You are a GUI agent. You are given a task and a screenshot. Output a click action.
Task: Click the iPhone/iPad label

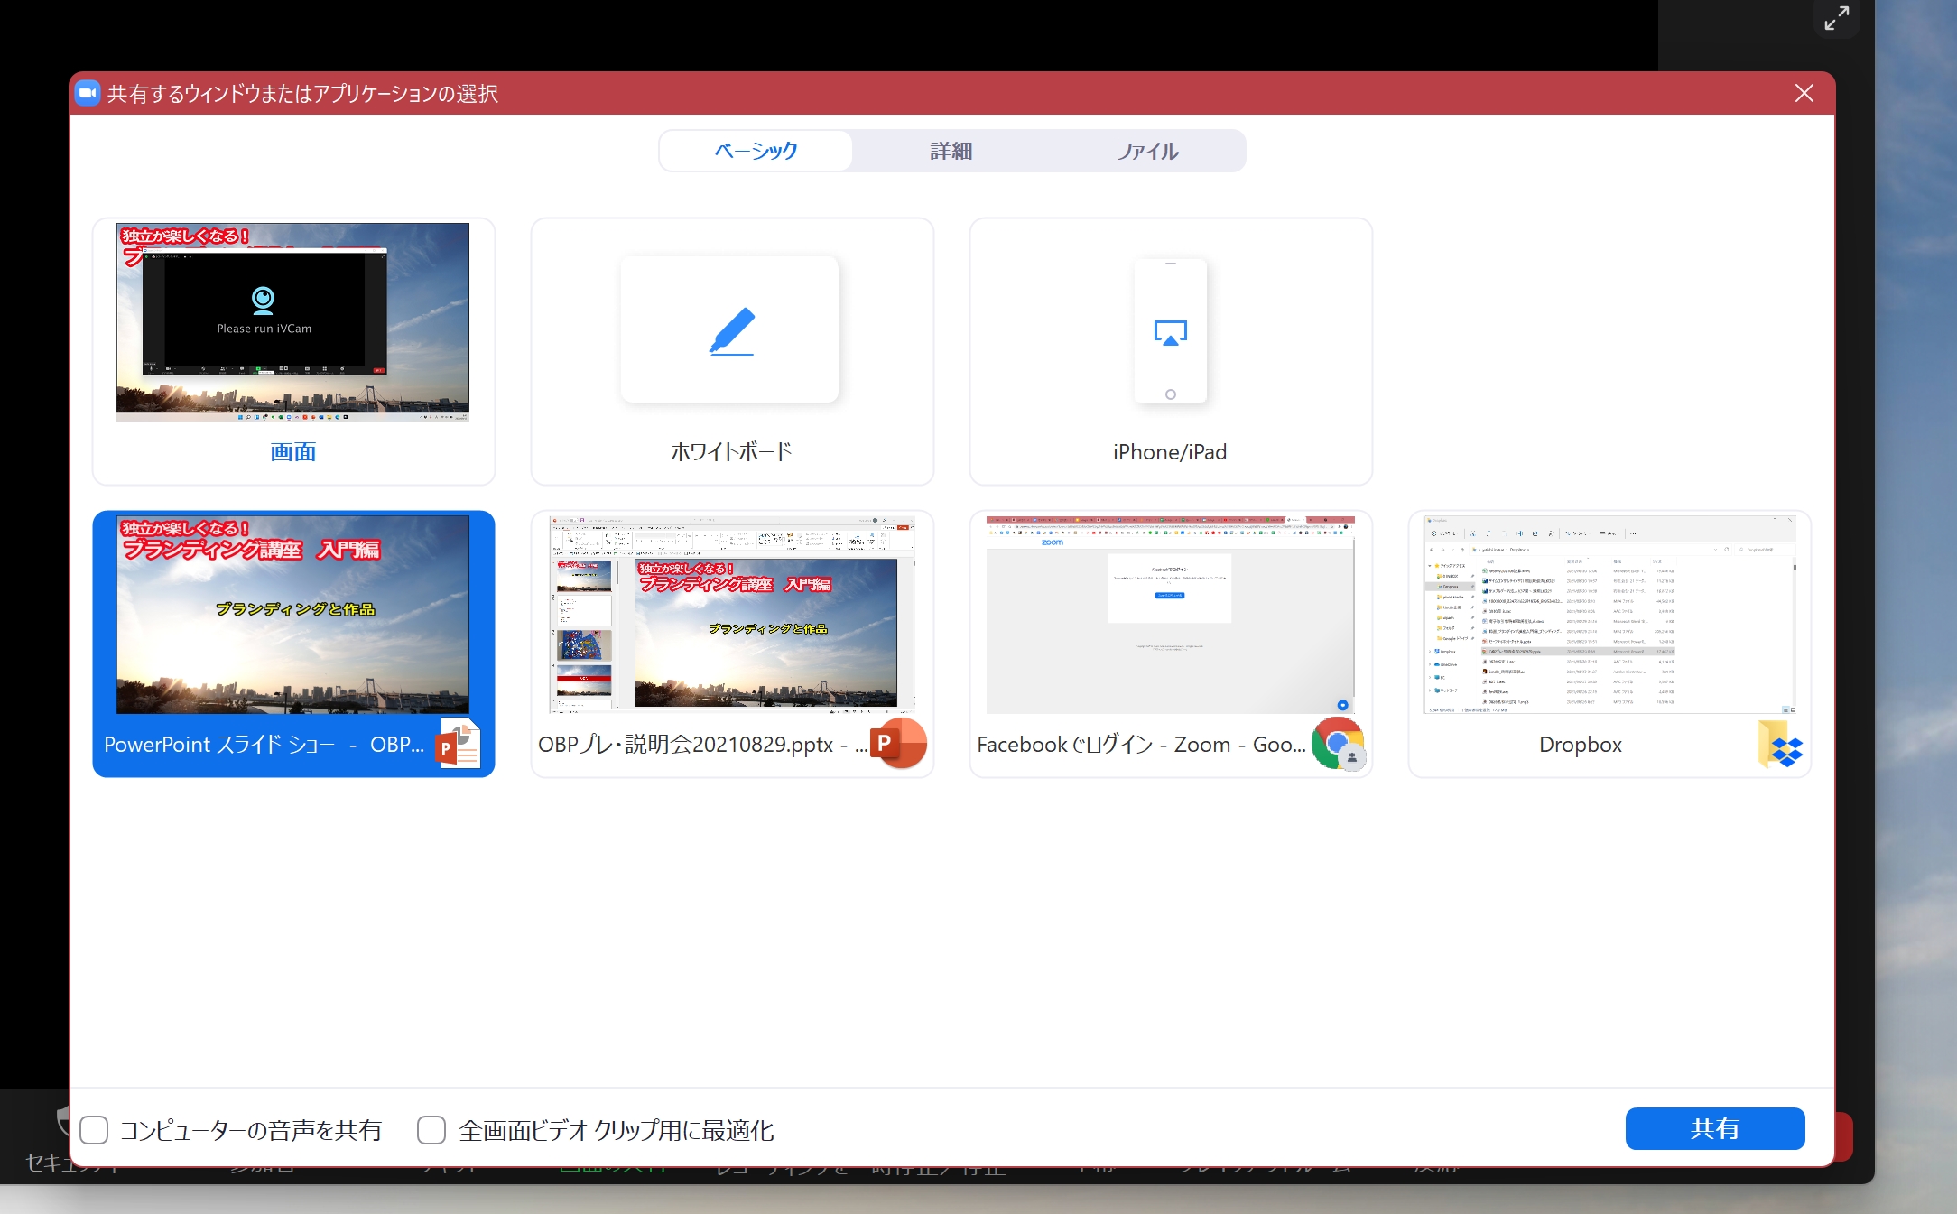1170,452
